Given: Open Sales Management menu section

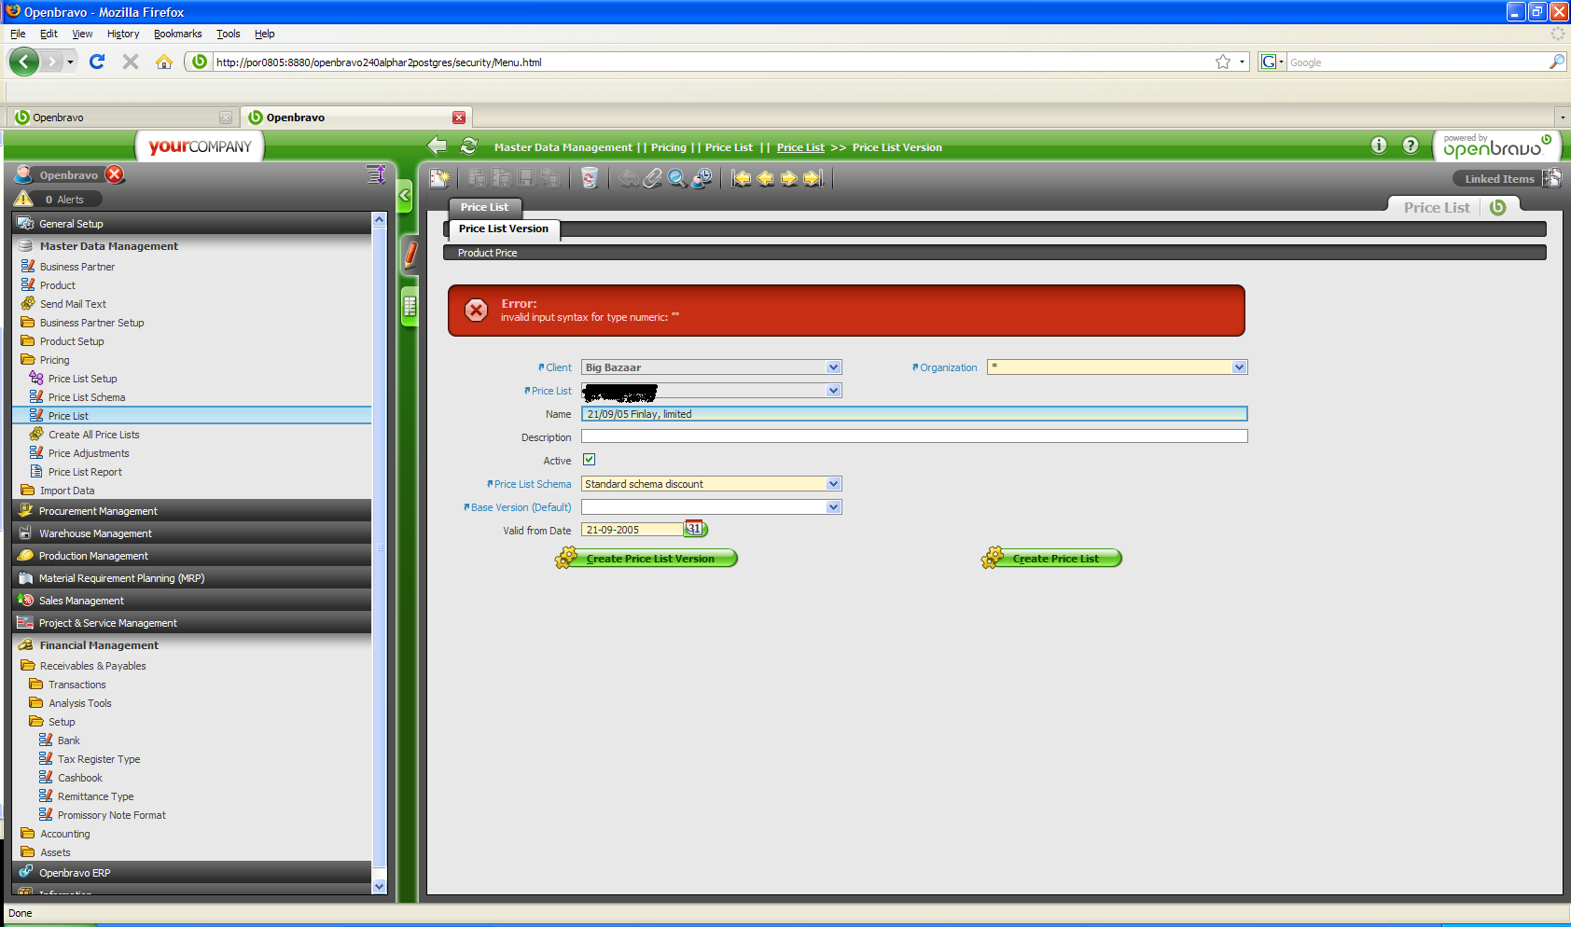Looking at the screenshot, I should click(x=192, y=601).
